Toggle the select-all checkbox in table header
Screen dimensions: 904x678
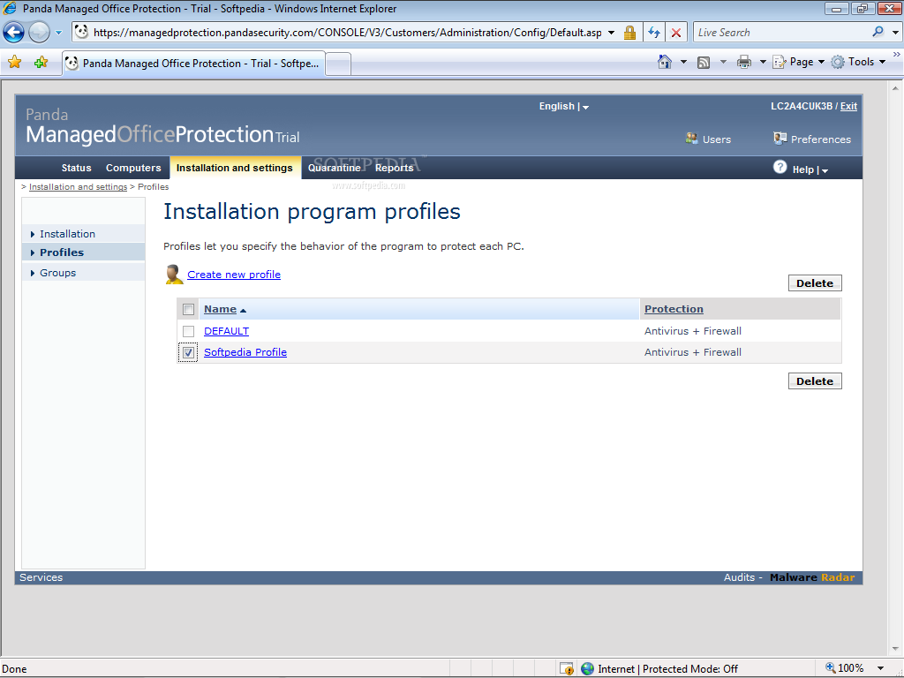(x=189, y=310)
